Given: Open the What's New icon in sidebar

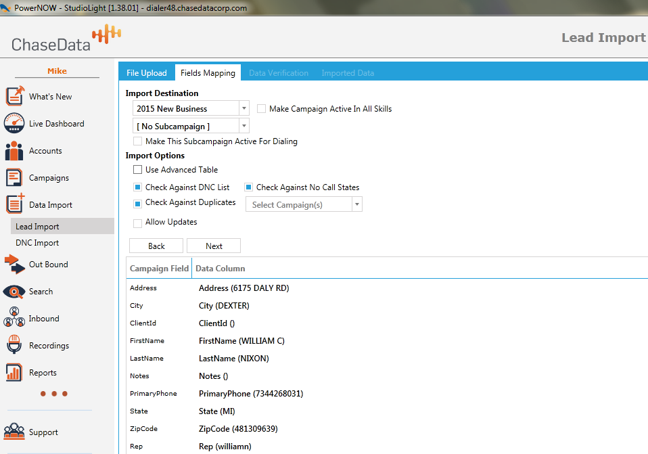Looking at the screenshot, I should tap(15, 96).
